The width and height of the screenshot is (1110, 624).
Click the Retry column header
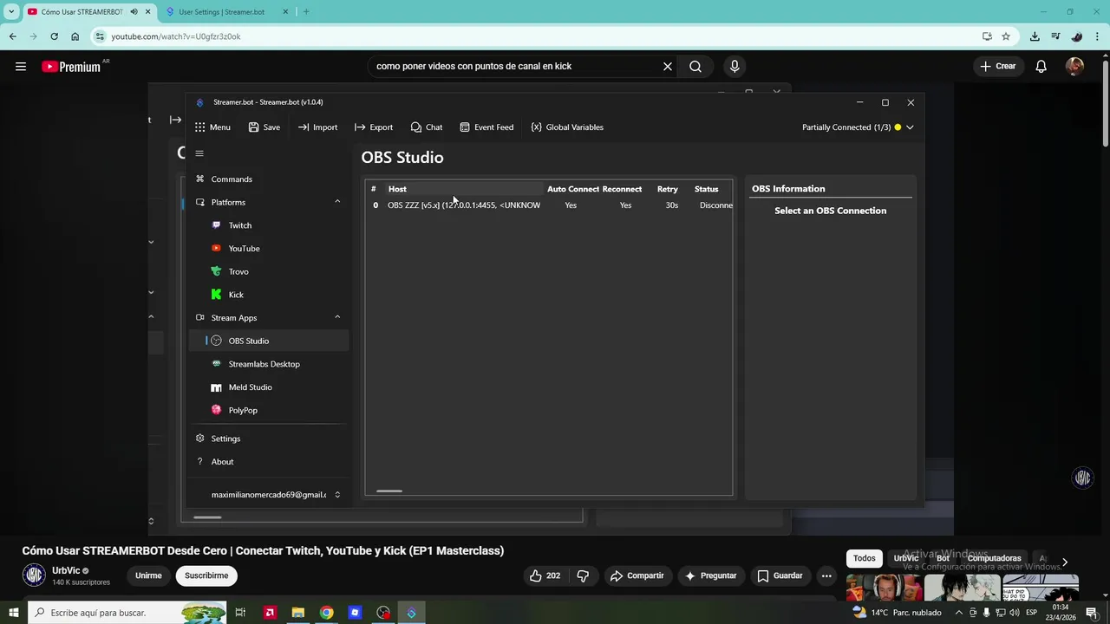668,189
